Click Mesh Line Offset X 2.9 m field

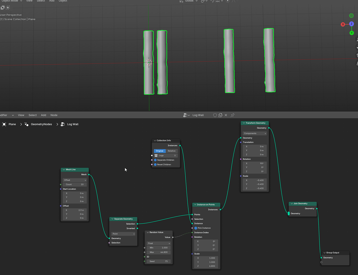point(75,210)
